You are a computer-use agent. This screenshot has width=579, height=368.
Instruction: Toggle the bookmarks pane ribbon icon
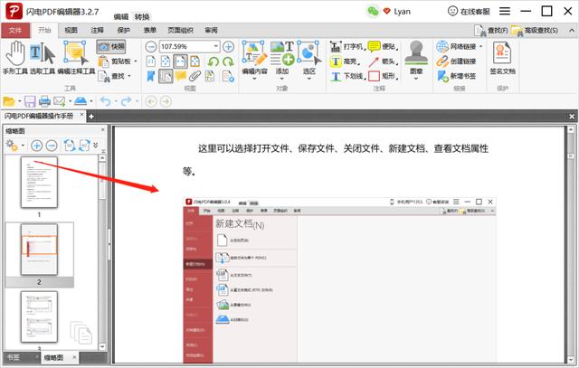(151, 77)
